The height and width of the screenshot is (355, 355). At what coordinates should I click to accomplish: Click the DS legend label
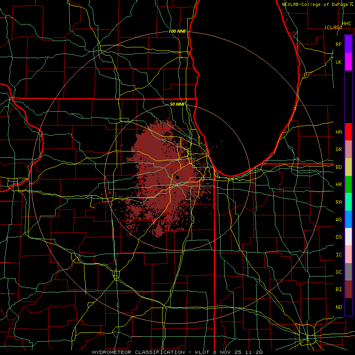click(339, 237)
